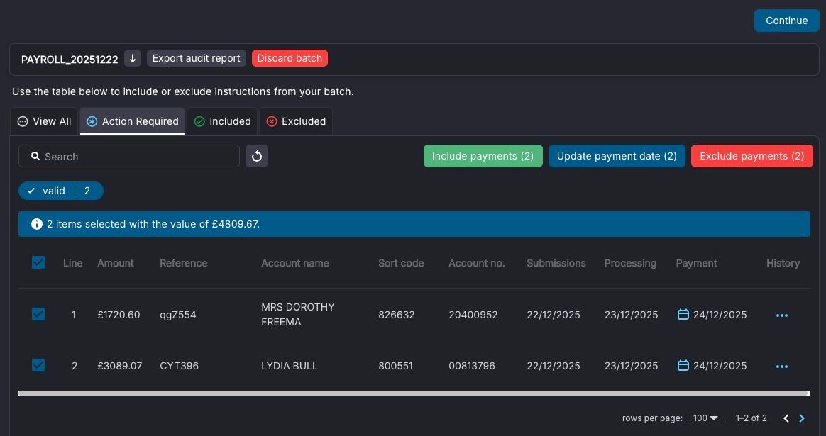Click the Submissions column header
Image resolution: width=826 pixels, height=436 pixels.
point(556,263)
